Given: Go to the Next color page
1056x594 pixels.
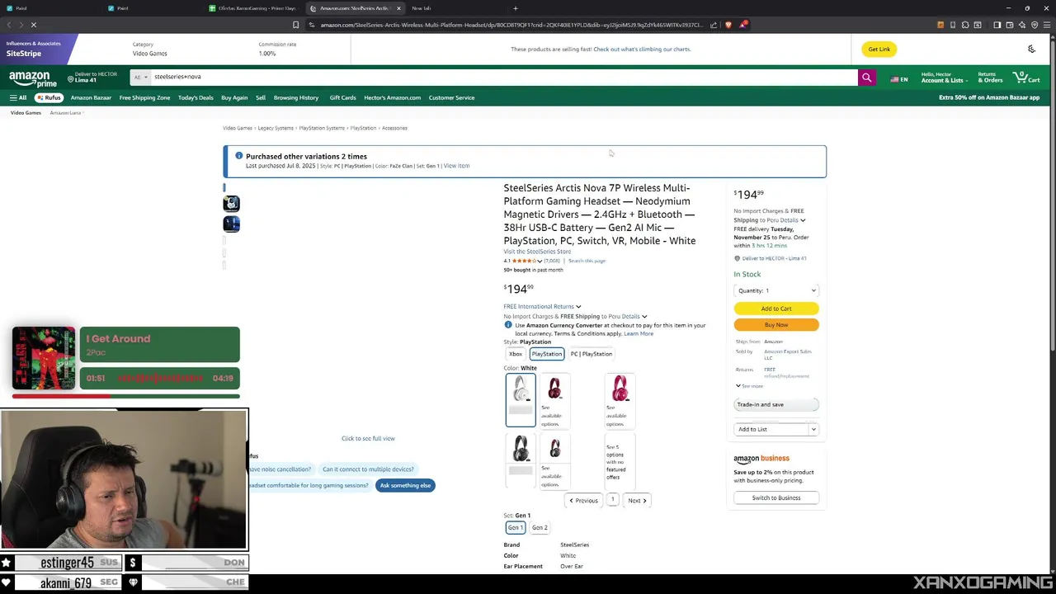Looking at the screenshot, I should click(636, 501).
